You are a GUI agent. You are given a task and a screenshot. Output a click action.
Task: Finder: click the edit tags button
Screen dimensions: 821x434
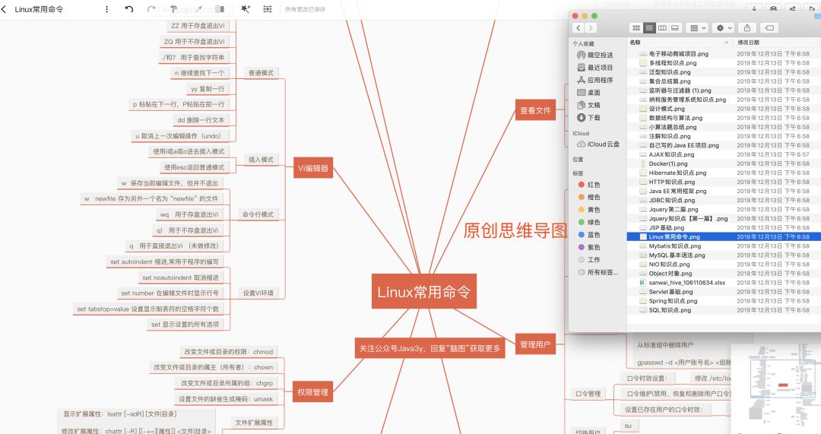[x=769, y=28]
